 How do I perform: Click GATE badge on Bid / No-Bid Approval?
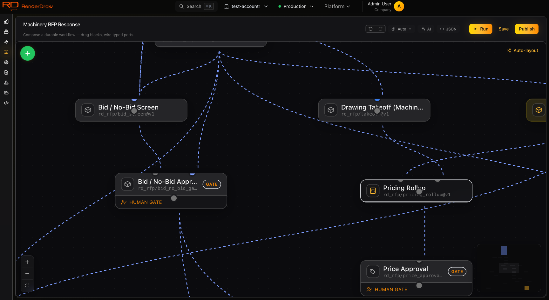tap(212, 184)
